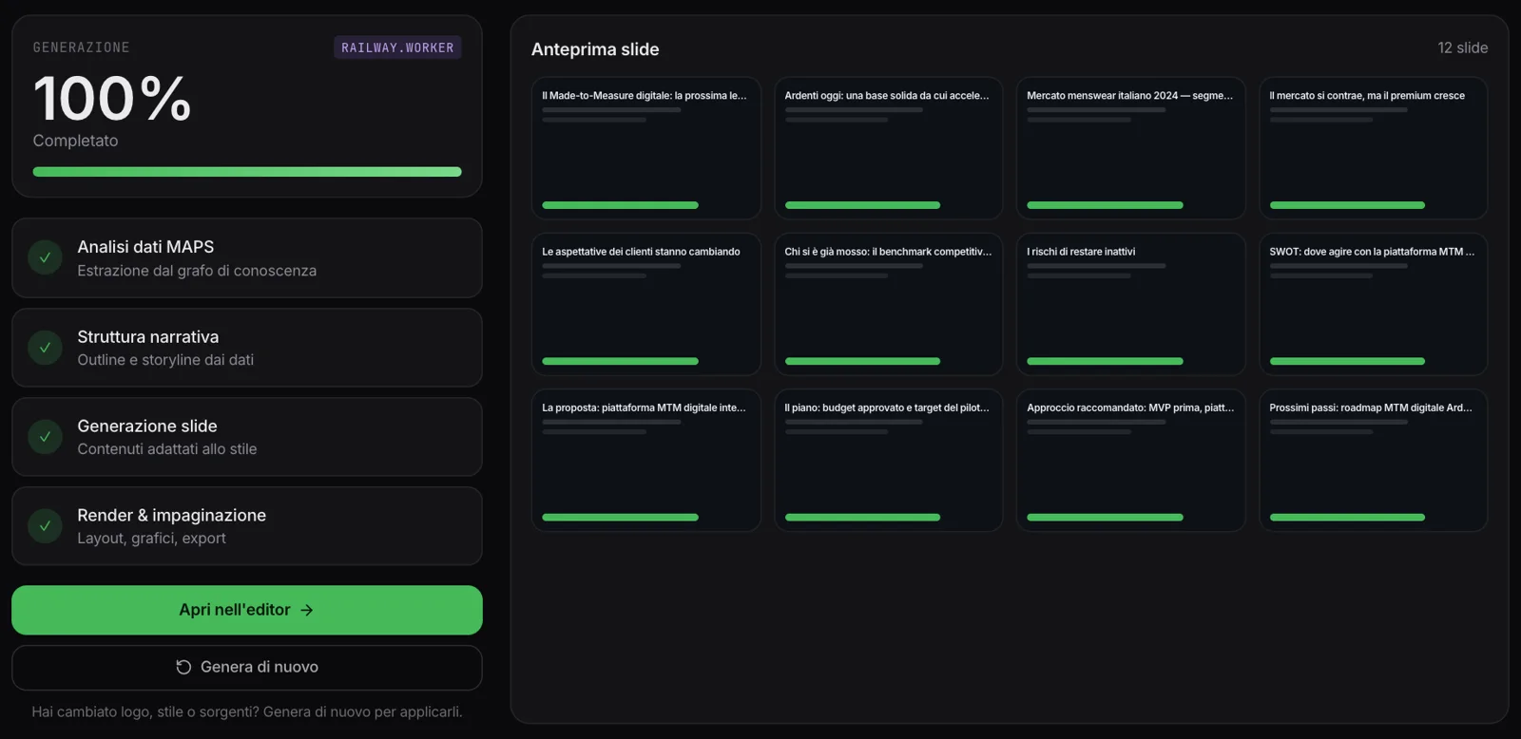Click the arrow icon in Apri nell'editor
Screen dimensions: 1521x739
pyautogui.click(x=307, y=610)
